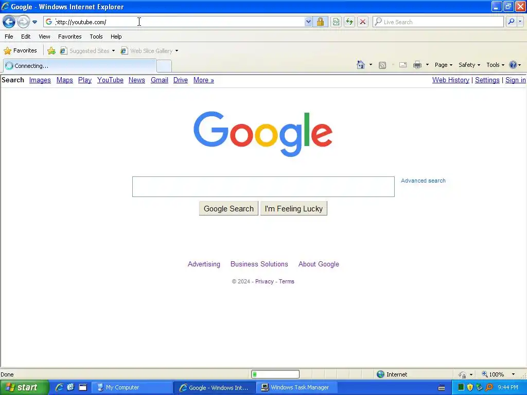527x395 pixels.
Task: Click the Home house icon
Action: (x=361, y=65)
